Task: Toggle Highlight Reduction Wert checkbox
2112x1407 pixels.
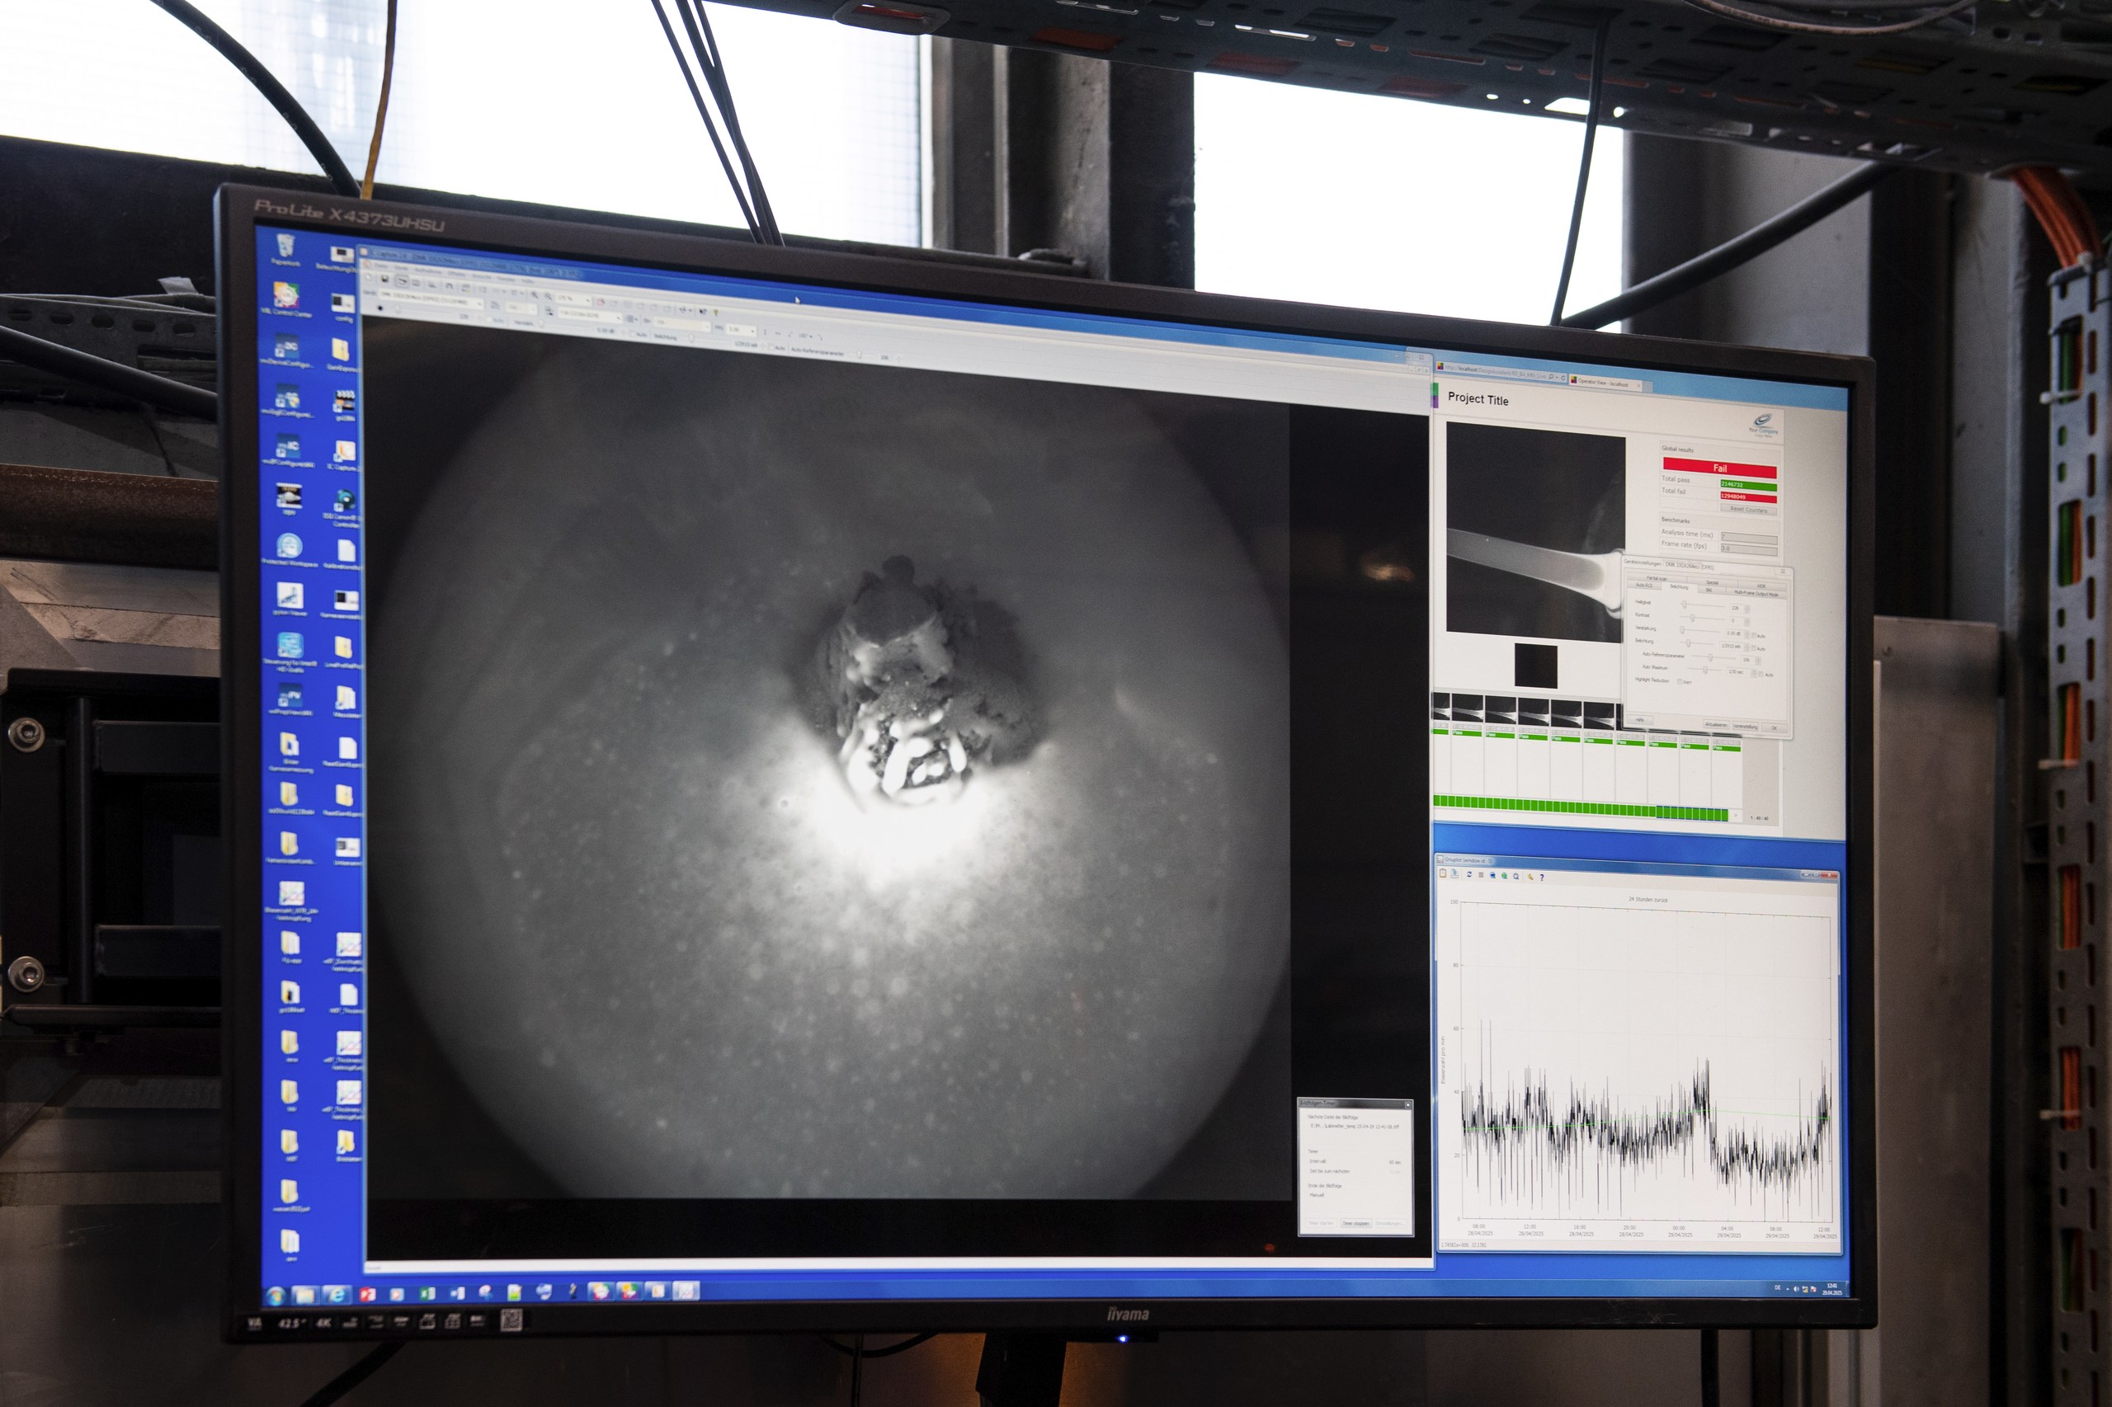Action: [x=1680, y=683]
